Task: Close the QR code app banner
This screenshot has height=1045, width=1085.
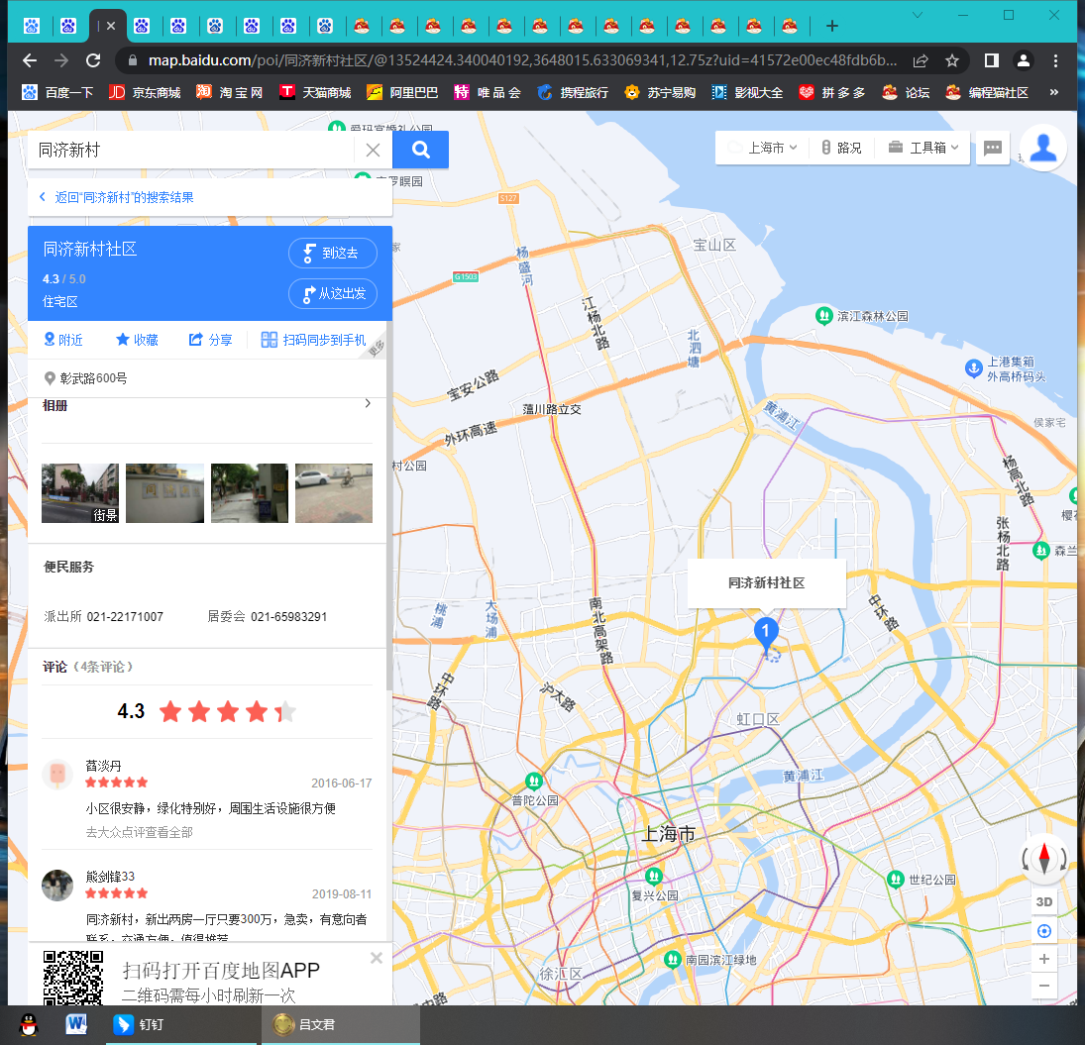Action: 377,958
